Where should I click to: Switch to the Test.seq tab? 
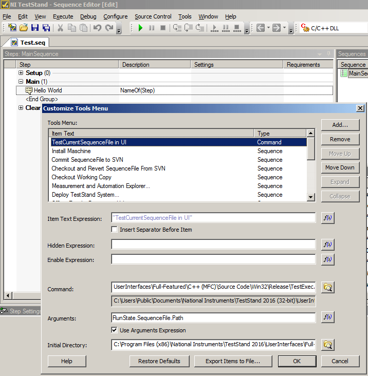(29, 43)
